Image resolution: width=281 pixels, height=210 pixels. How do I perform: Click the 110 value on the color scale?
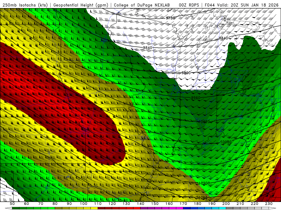98,204
